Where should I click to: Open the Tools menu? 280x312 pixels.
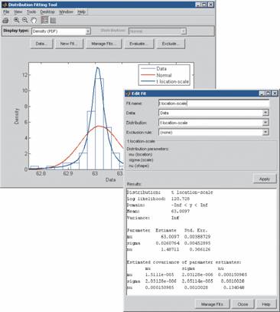click(31, 12)
